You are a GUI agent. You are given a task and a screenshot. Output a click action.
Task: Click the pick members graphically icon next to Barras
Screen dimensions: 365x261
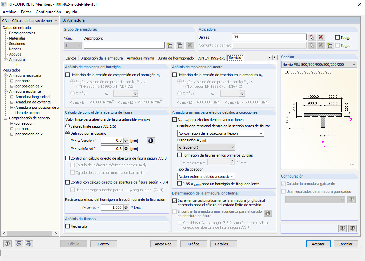(312, 37)
